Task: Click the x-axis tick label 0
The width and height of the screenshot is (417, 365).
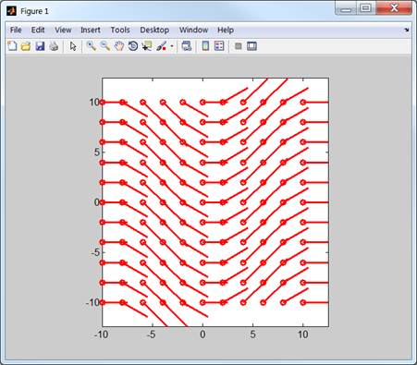Action: coord(202,335)
